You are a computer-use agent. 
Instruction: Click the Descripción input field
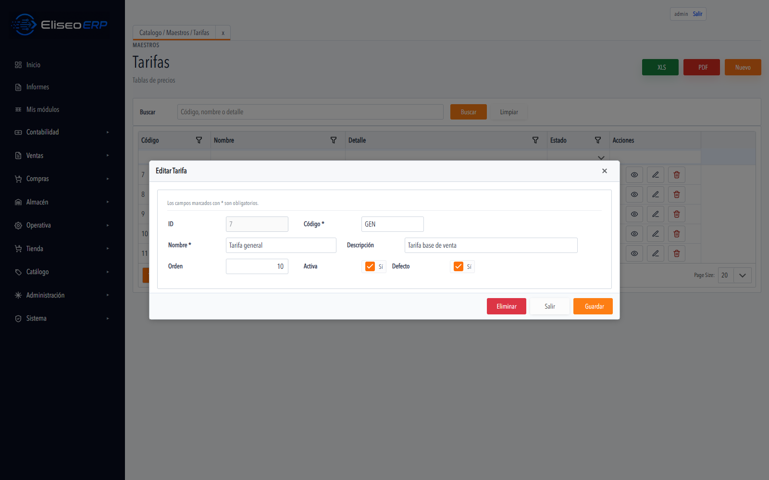pos(491,245)
